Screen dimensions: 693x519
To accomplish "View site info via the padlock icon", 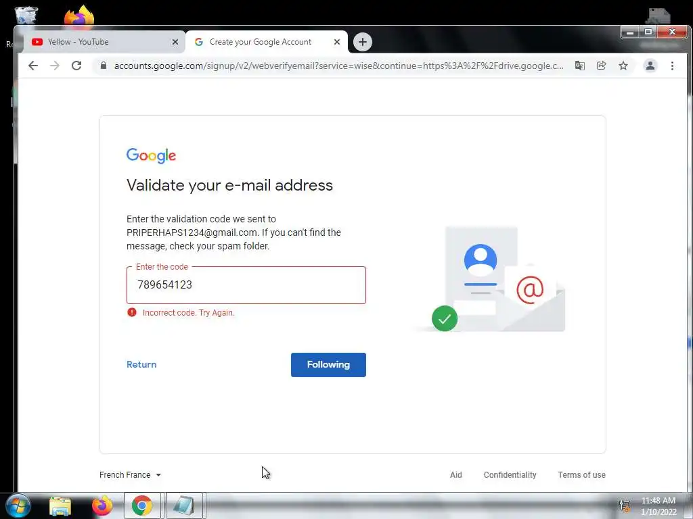I will pyautogui.click(x=104, y=66).
